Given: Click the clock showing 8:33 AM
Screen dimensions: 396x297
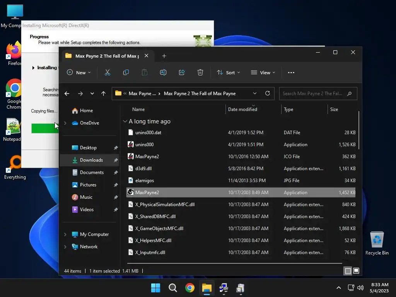Looking at the screenshot, I should (x=380, y=285).
